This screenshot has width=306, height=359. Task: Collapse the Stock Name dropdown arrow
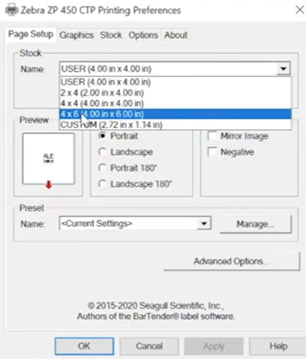(x=283, y=69)
